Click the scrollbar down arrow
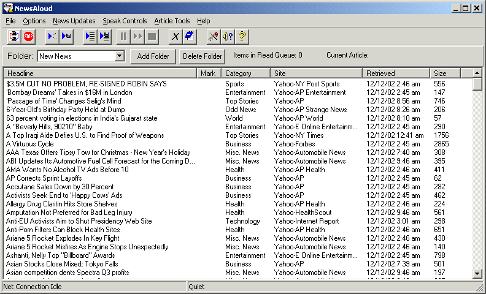486x294 pixels. [x=477, y=273]
